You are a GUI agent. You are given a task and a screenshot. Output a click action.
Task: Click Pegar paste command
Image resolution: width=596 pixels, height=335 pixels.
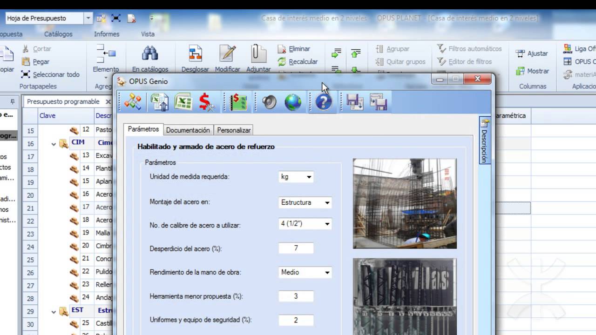[35, 61]
